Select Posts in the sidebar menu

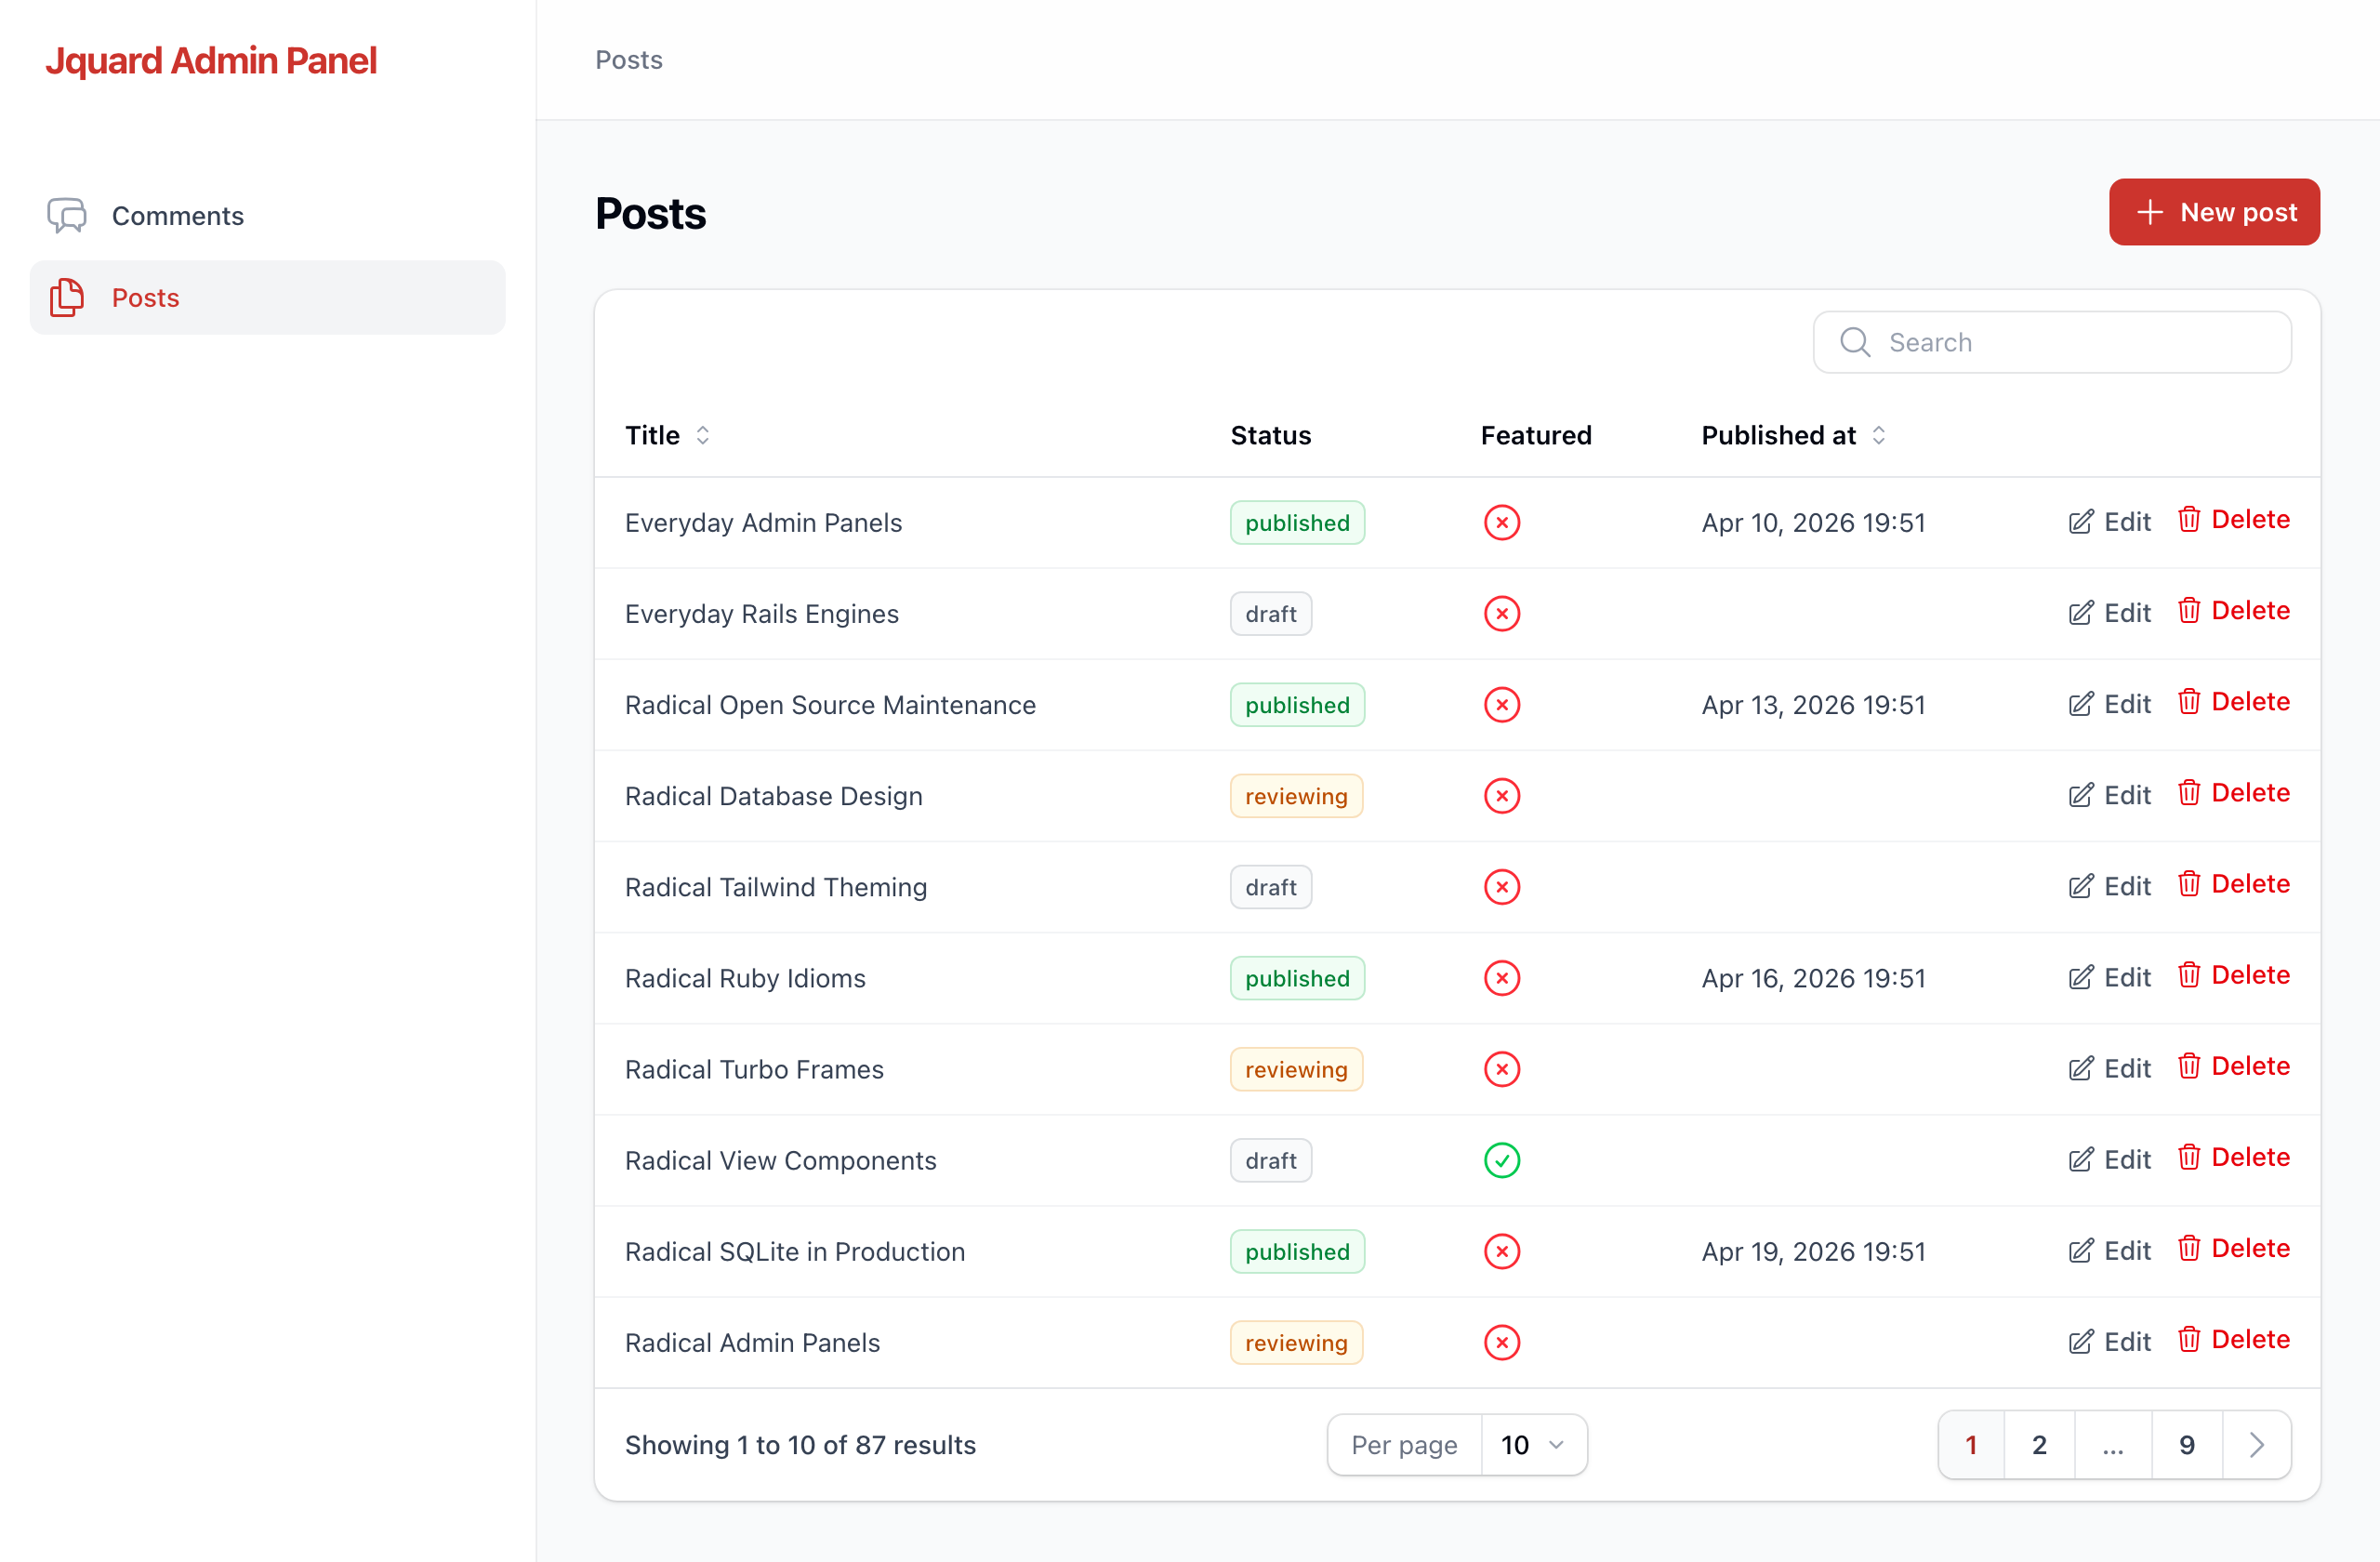pyautogui.click(x=268, y=297)
